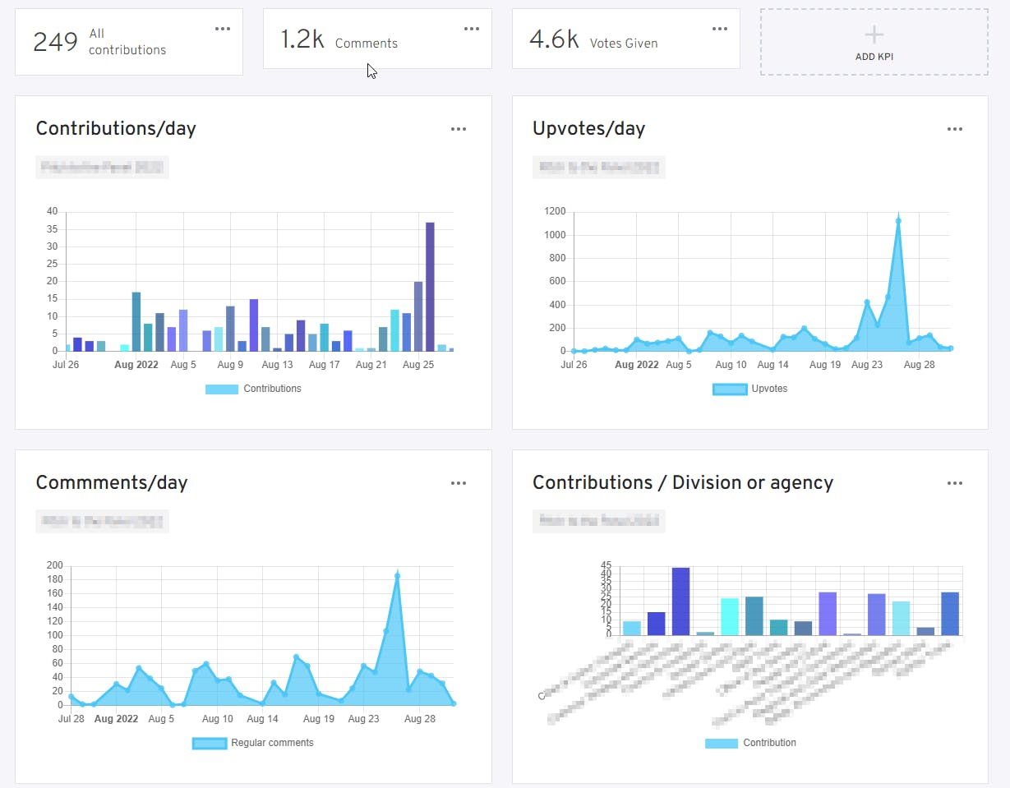Open the Commments/day chart options menu
The height and width of the screenshot is (788, 1010).
[x=459, y=483]
